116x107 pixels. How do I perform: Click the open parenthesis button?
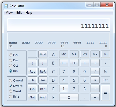[x=32, y=63]
